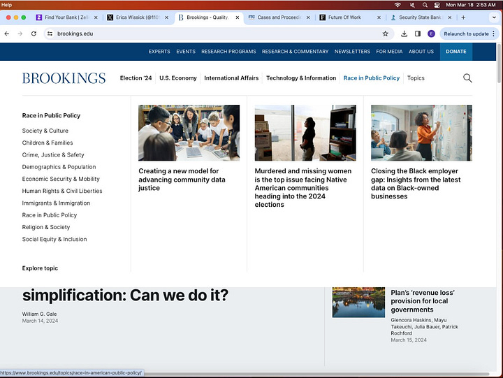503x378 pixels.
Task: Open community data justice article thumbnail
Action: (189, 133)
